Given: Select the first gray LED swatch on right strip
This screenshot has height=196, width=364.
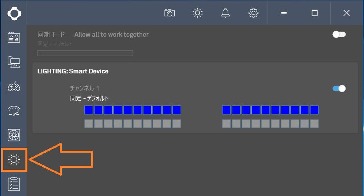Looking at the screenshot, I should coord(226,124).
